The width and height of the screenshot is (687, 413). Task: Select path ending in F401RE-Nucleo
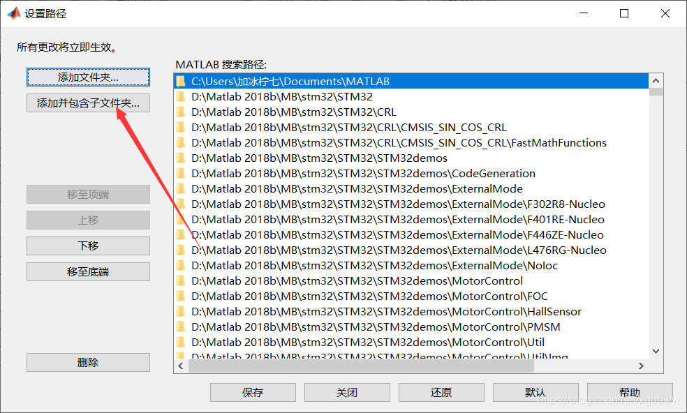[411, 219]
